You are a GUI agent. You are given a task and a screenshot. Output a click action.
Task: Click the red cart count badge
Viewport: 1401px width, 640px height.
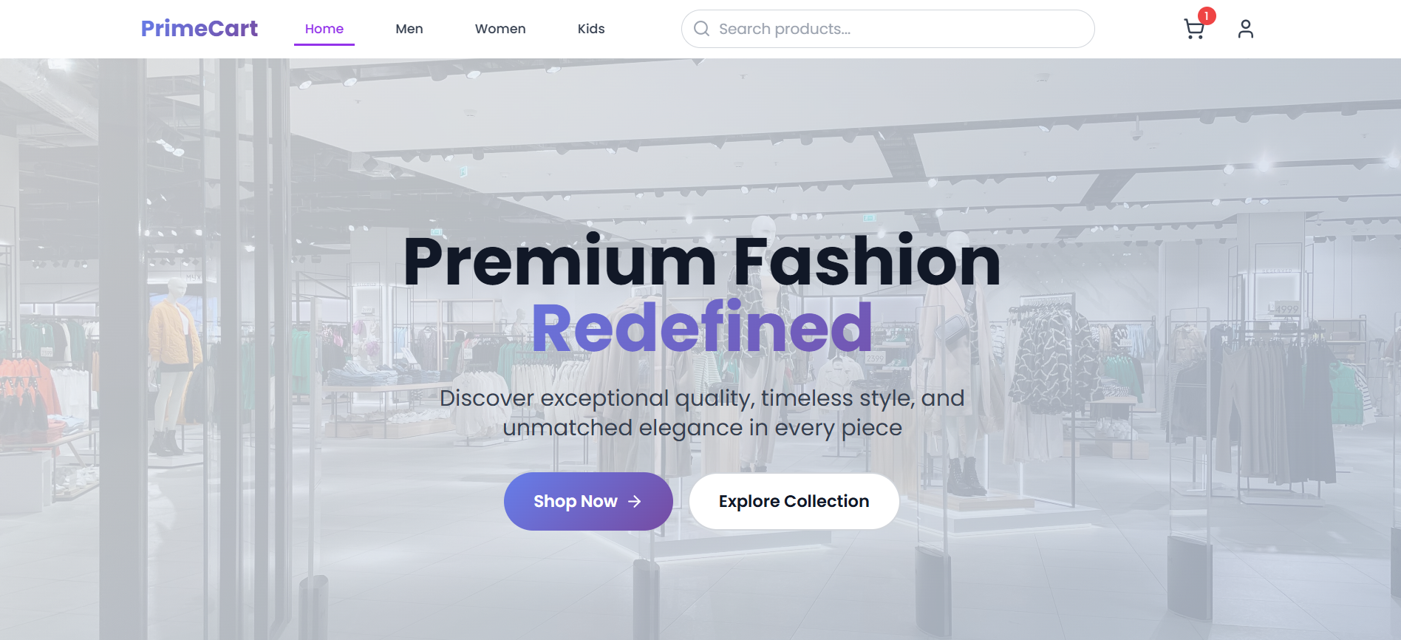tap(1207, 16)
